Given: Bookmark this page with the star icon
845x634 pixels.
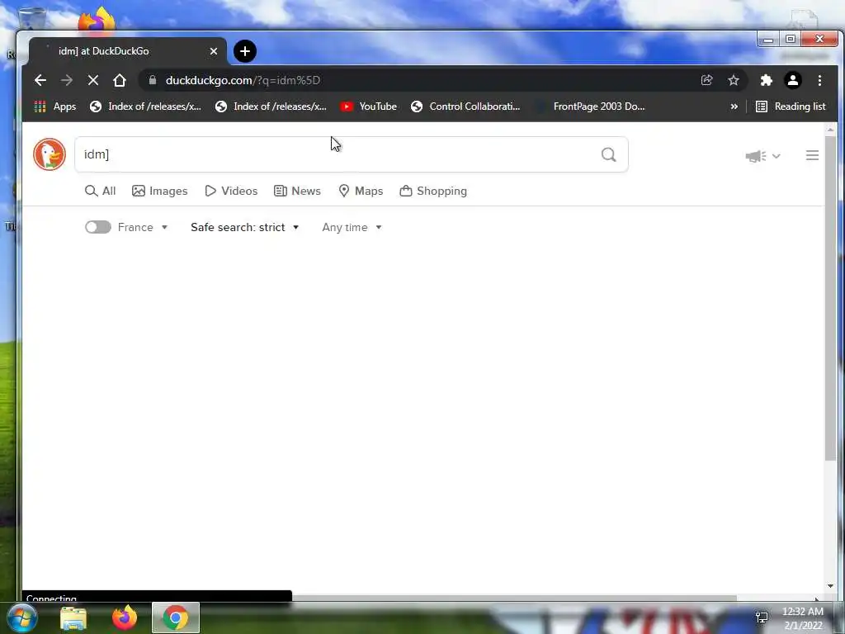Looking at the screenshot, I should pyautogui.click(x=734, y=80).
